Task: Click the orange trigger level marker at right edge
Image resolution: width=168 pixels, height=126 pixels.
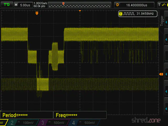Action: click(161, 74)
